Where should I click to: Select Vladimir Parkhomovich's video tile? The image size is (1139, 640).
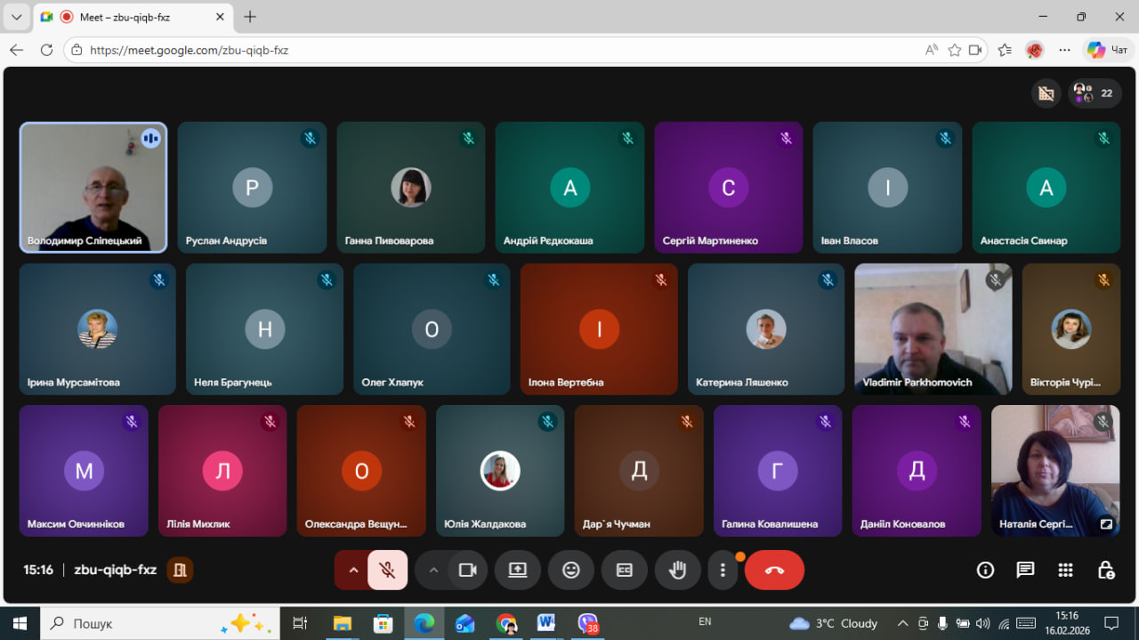(933, 329)
